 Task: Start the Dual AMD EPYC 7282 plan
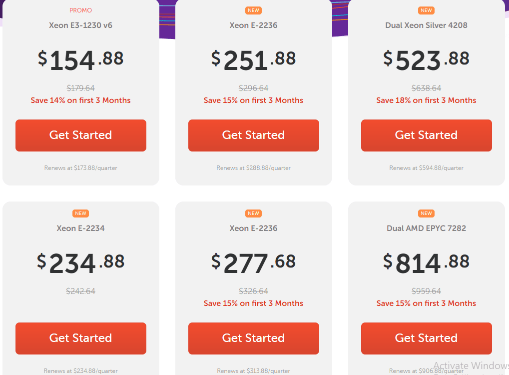click(x=427, y=338)
